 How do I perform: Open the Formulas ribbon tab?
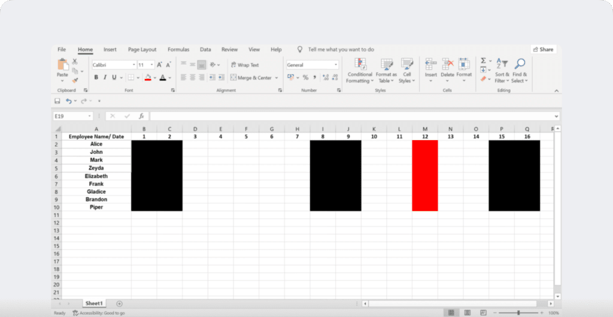point(178,50)
